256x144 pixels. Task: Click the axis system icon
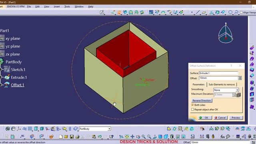pos(19,129)
